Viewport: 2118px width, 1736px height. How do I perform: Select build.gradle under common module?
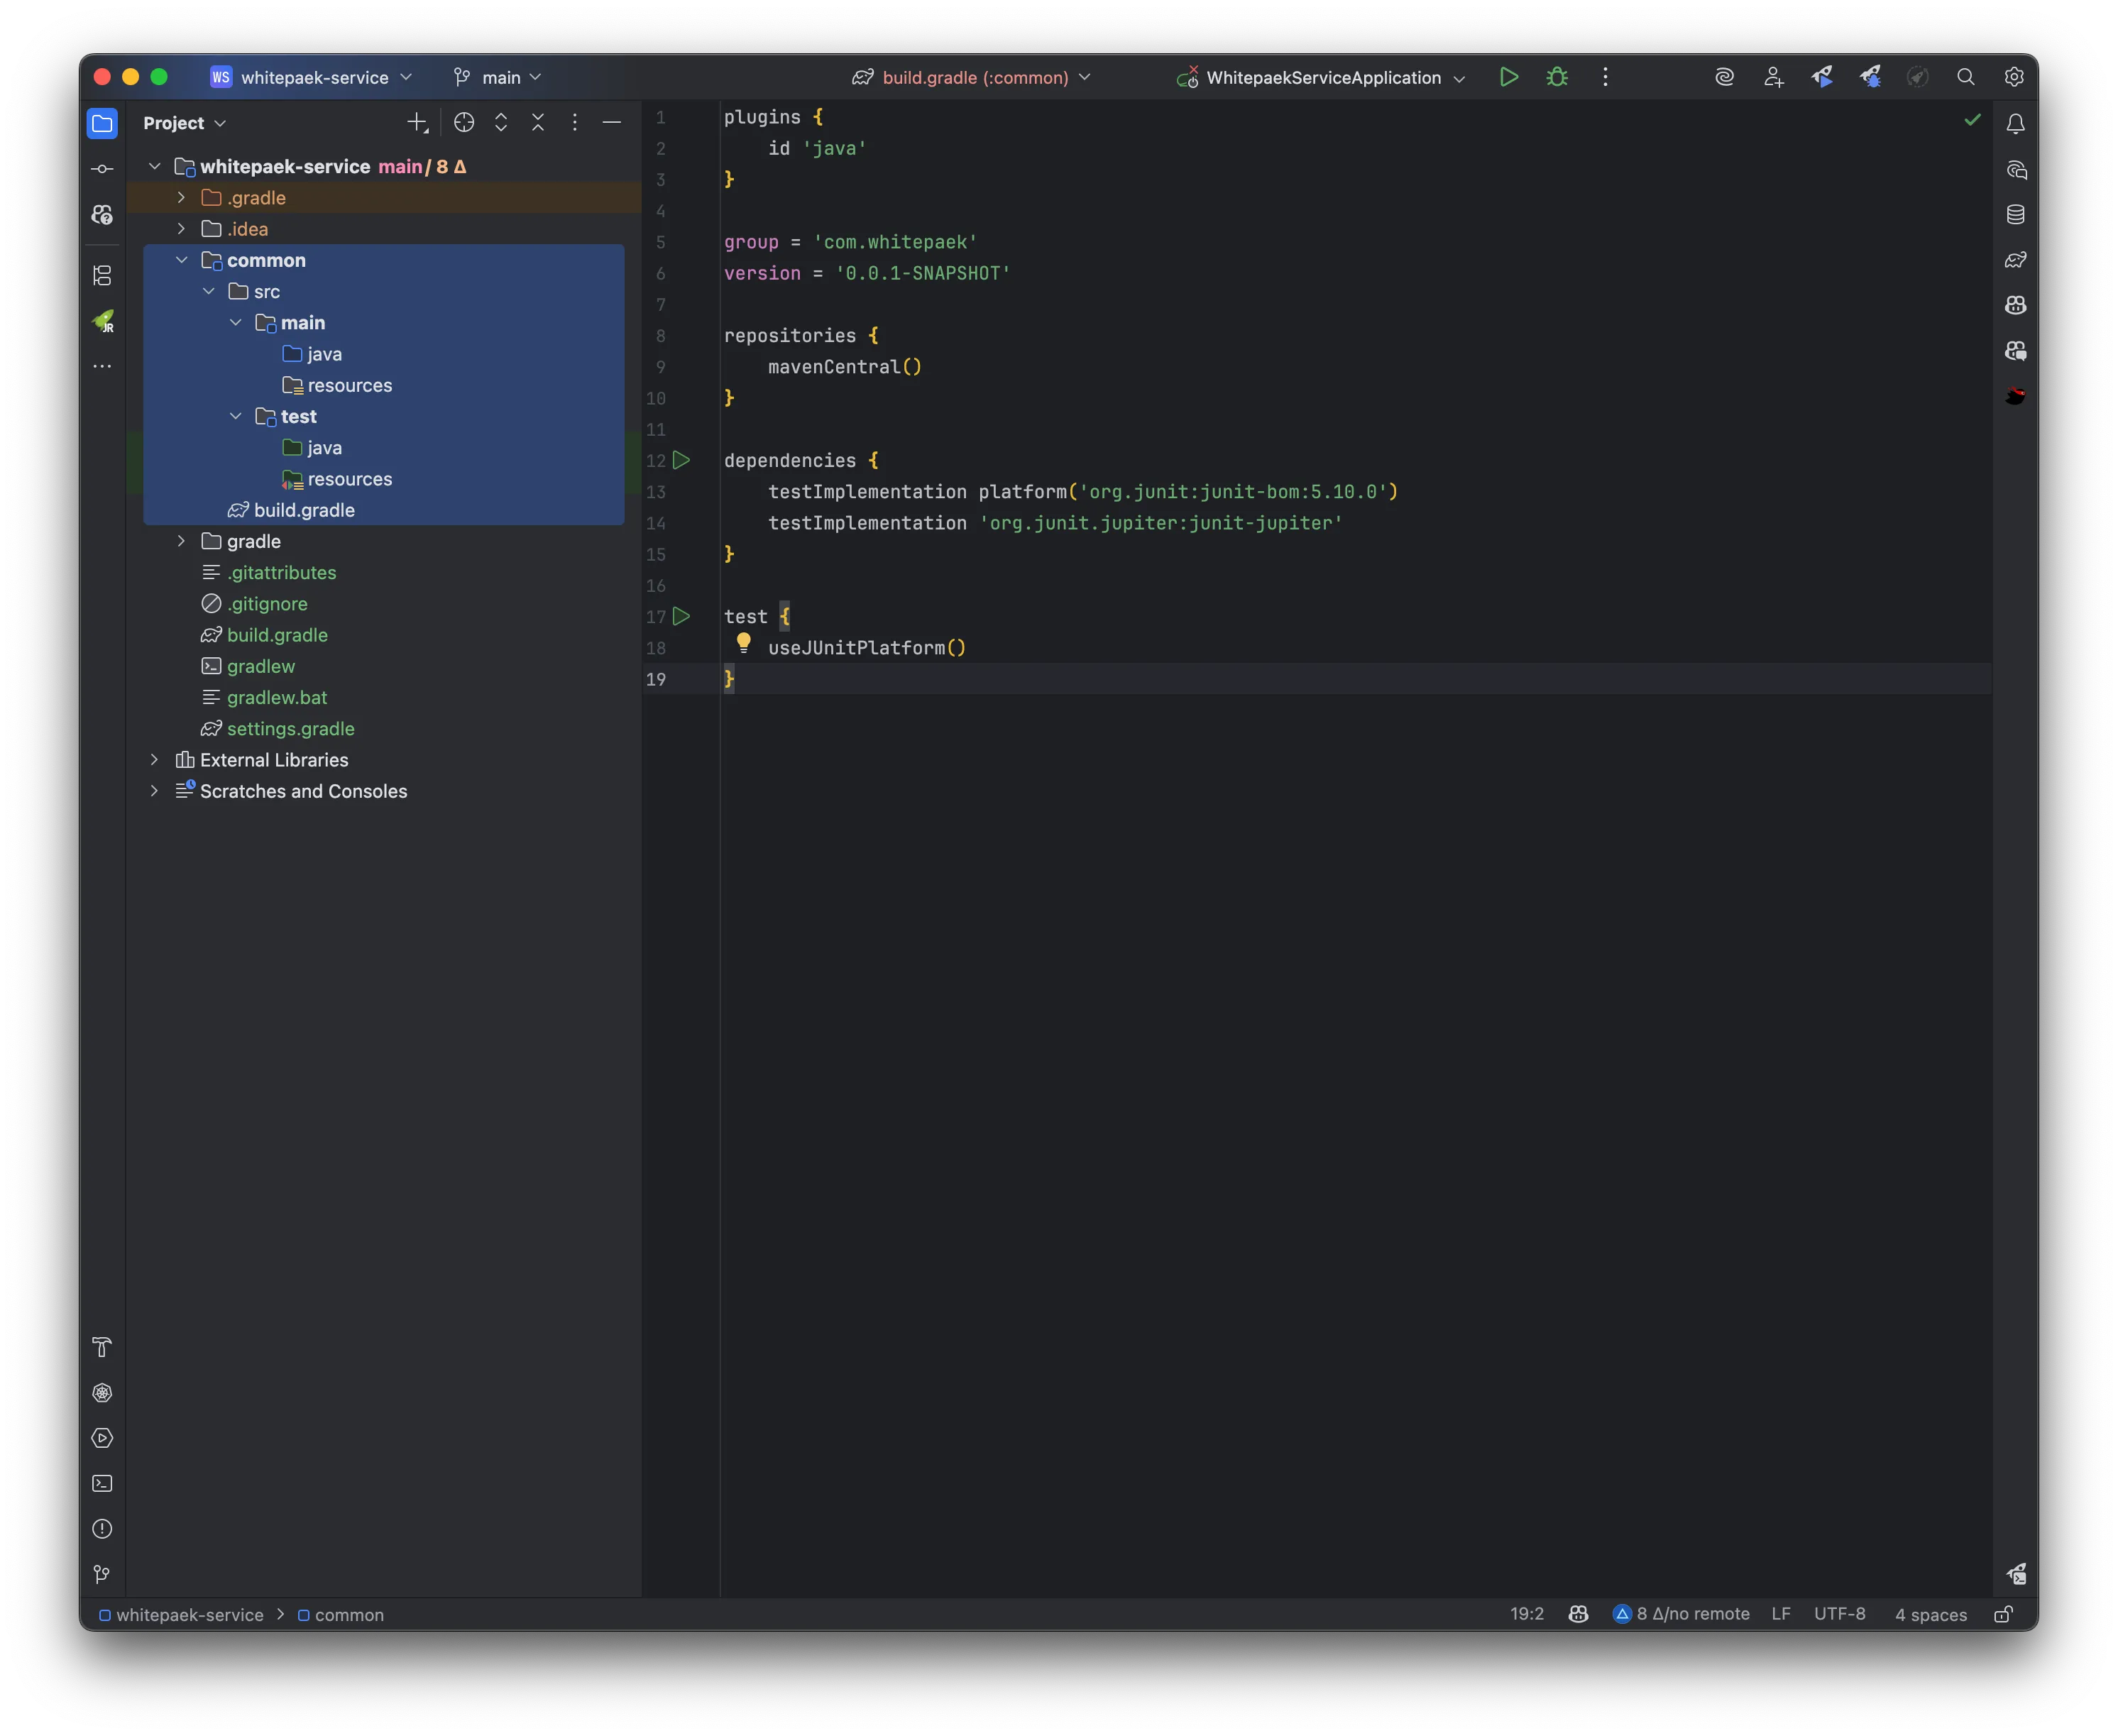(x=304, y=510)
